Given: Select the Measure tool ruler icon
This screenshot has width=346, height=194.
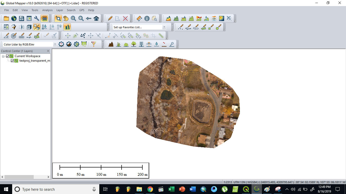Looking at the screenshot, I should click(x=139, y=18).
